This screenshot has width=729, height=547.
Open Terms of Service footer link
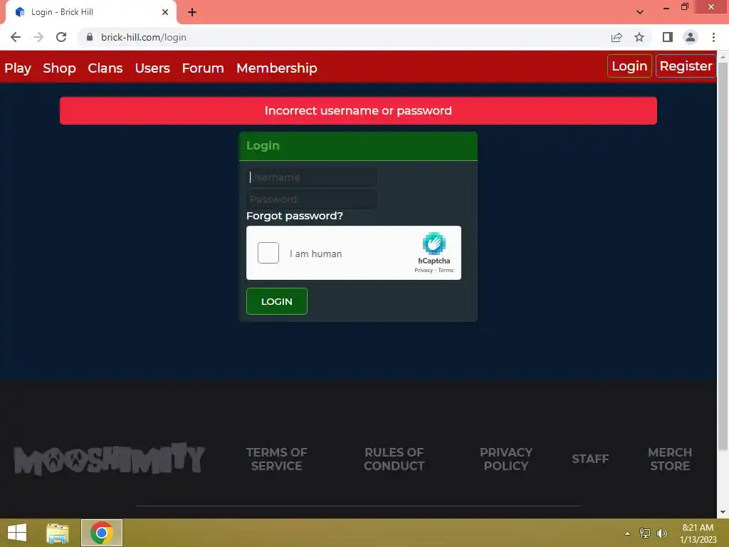(277, 459)
